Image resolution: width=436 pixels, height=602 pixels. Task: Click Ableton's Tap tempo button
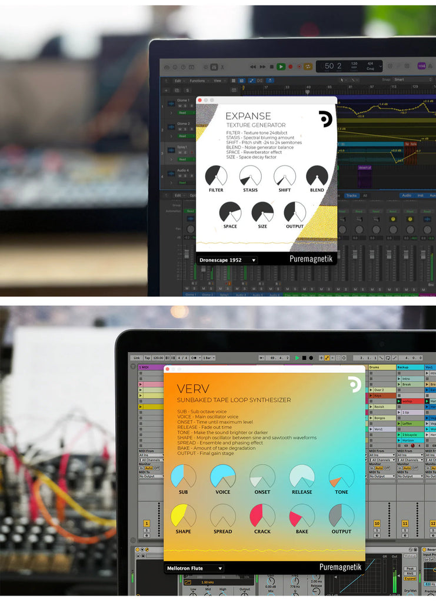tap(147, 358)
